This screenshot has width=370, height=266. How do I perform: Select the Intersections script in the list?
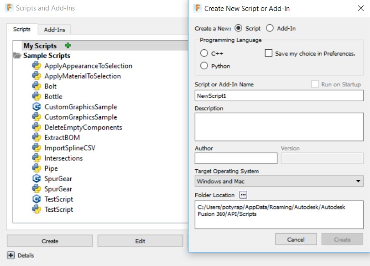pyautogui.click(x=63, y=158)
